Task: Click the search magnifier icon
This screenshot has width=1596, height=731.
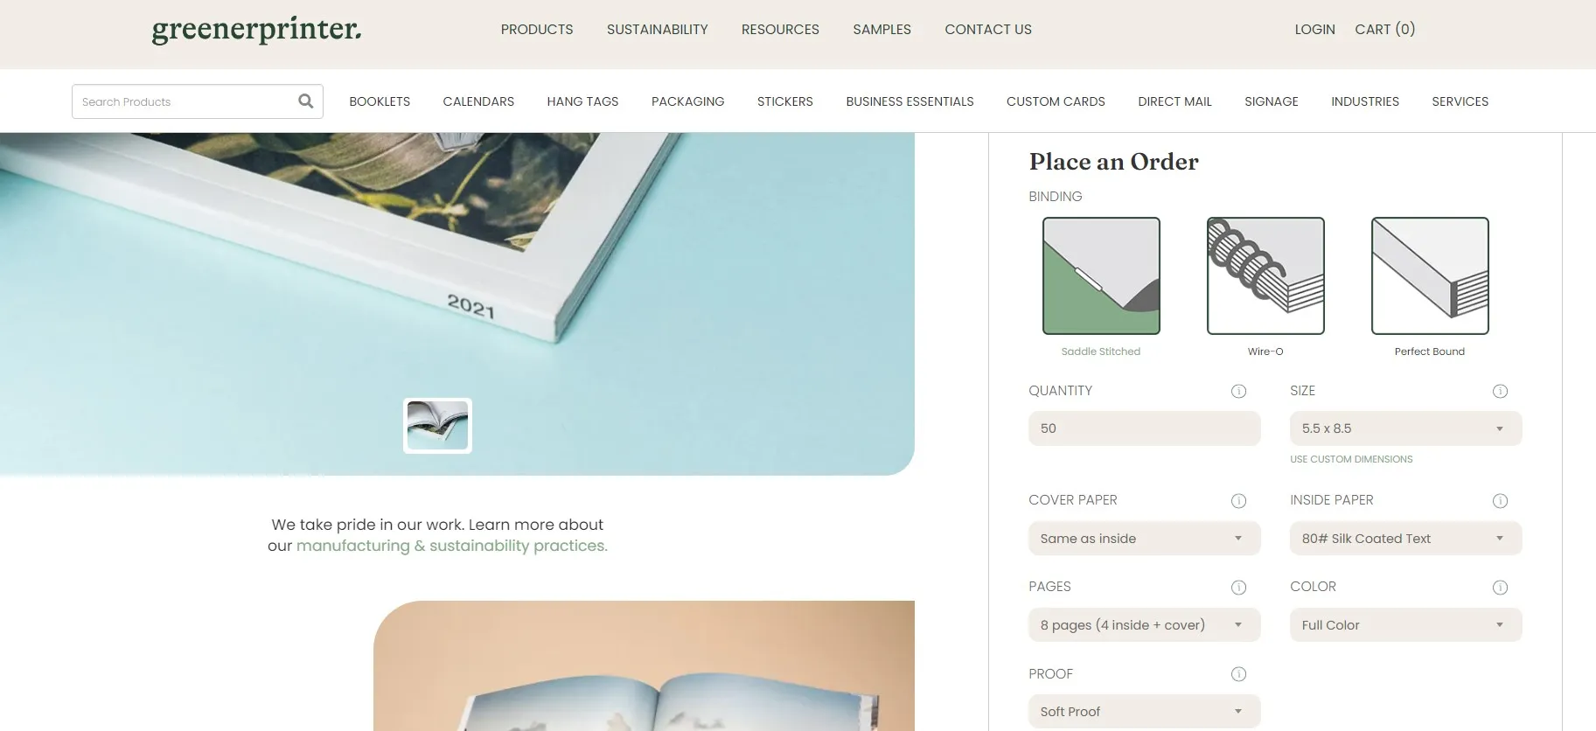Action: 305,101
